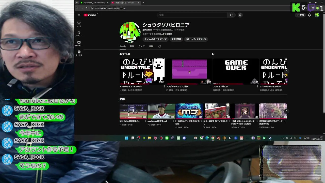The height and width of the screenshot is (183, 325).
Task: Open the sand storm pitcher thumbnail
Action: pyautogui.click(x=161, y=111)
